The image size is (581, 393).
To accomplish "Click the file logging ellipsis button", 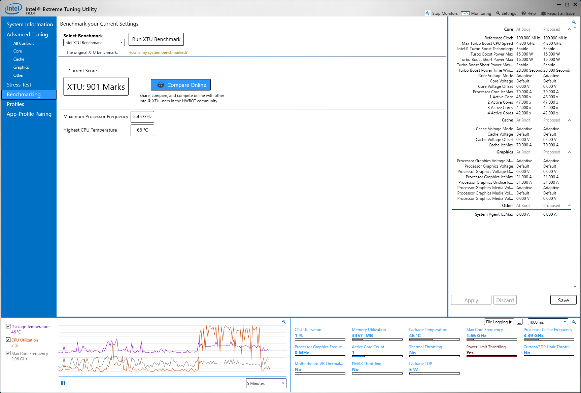I will [x=520, y=322].
